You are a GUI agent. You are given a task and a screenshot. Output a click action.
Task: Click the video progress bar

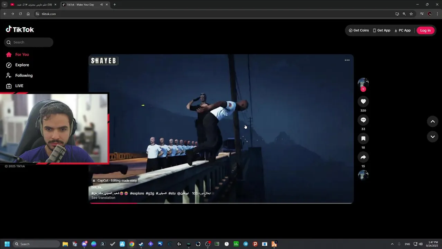(221, 203)
